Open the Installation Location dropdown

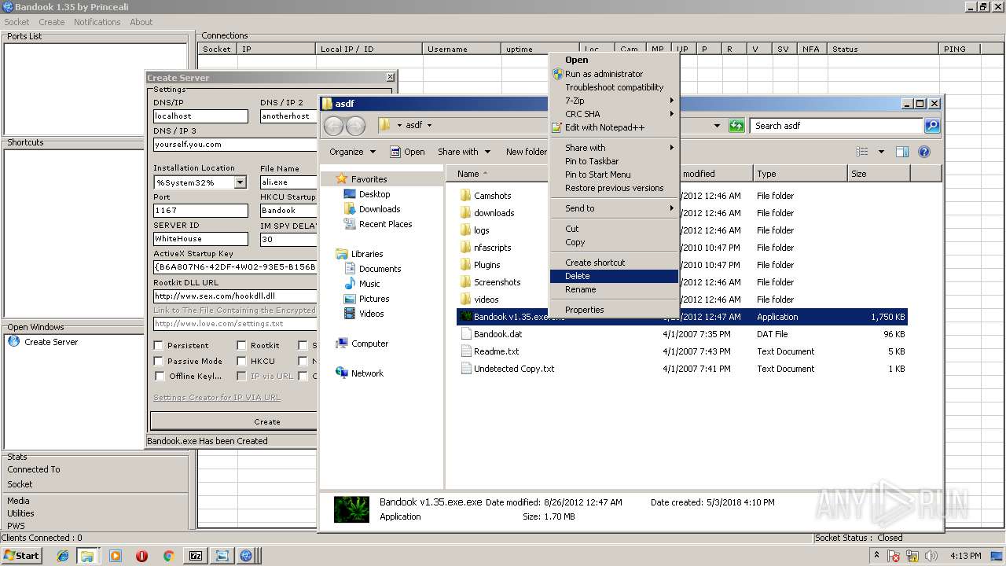click(240, 182)
